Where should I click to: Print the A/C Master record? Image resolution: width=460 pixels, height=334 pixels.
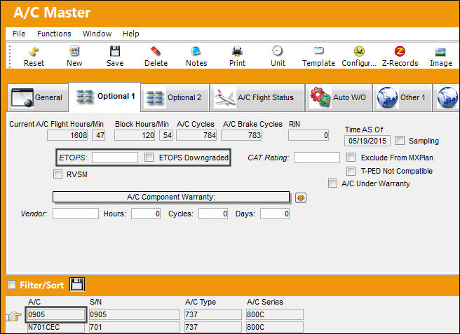tap(237, 57)
